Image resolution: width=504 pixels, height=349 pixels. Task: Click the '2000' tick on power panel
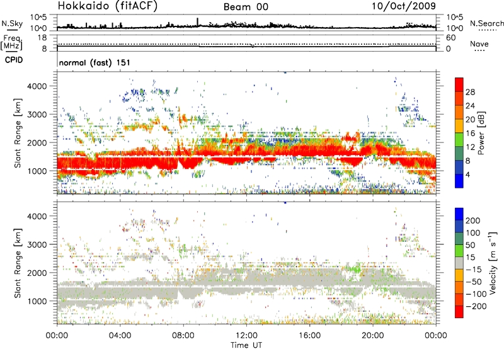(x=37, y=142)
